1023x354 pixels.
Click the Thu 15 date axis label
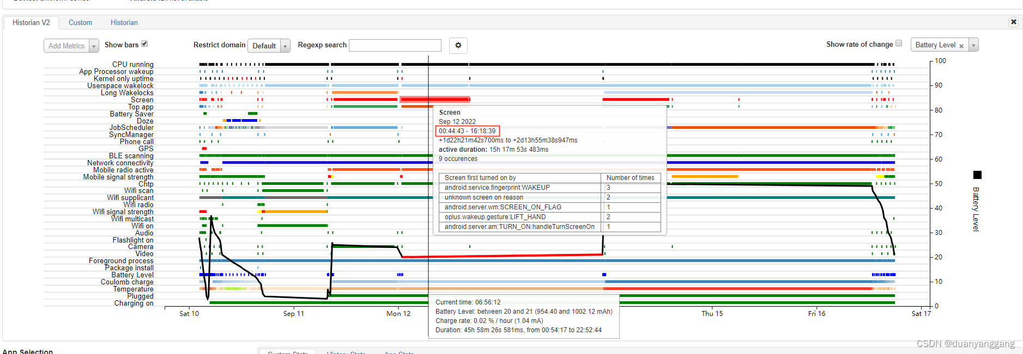click(712, 314)
